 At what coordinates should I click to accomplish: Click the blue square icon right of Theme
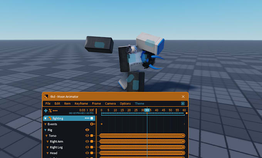(x=183, y=103)
